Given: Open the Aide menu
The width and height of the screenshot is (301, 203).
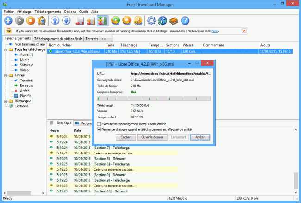Looking at the screenshot, I should (94, 12).
